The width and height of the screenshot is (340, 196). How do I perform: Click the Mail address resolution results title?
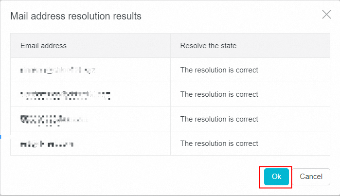(76, 17)
